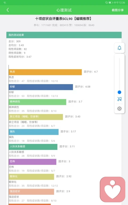Open the settings gear icon
This screenshot has width=128, height=205.
click(x=119, y=109)
